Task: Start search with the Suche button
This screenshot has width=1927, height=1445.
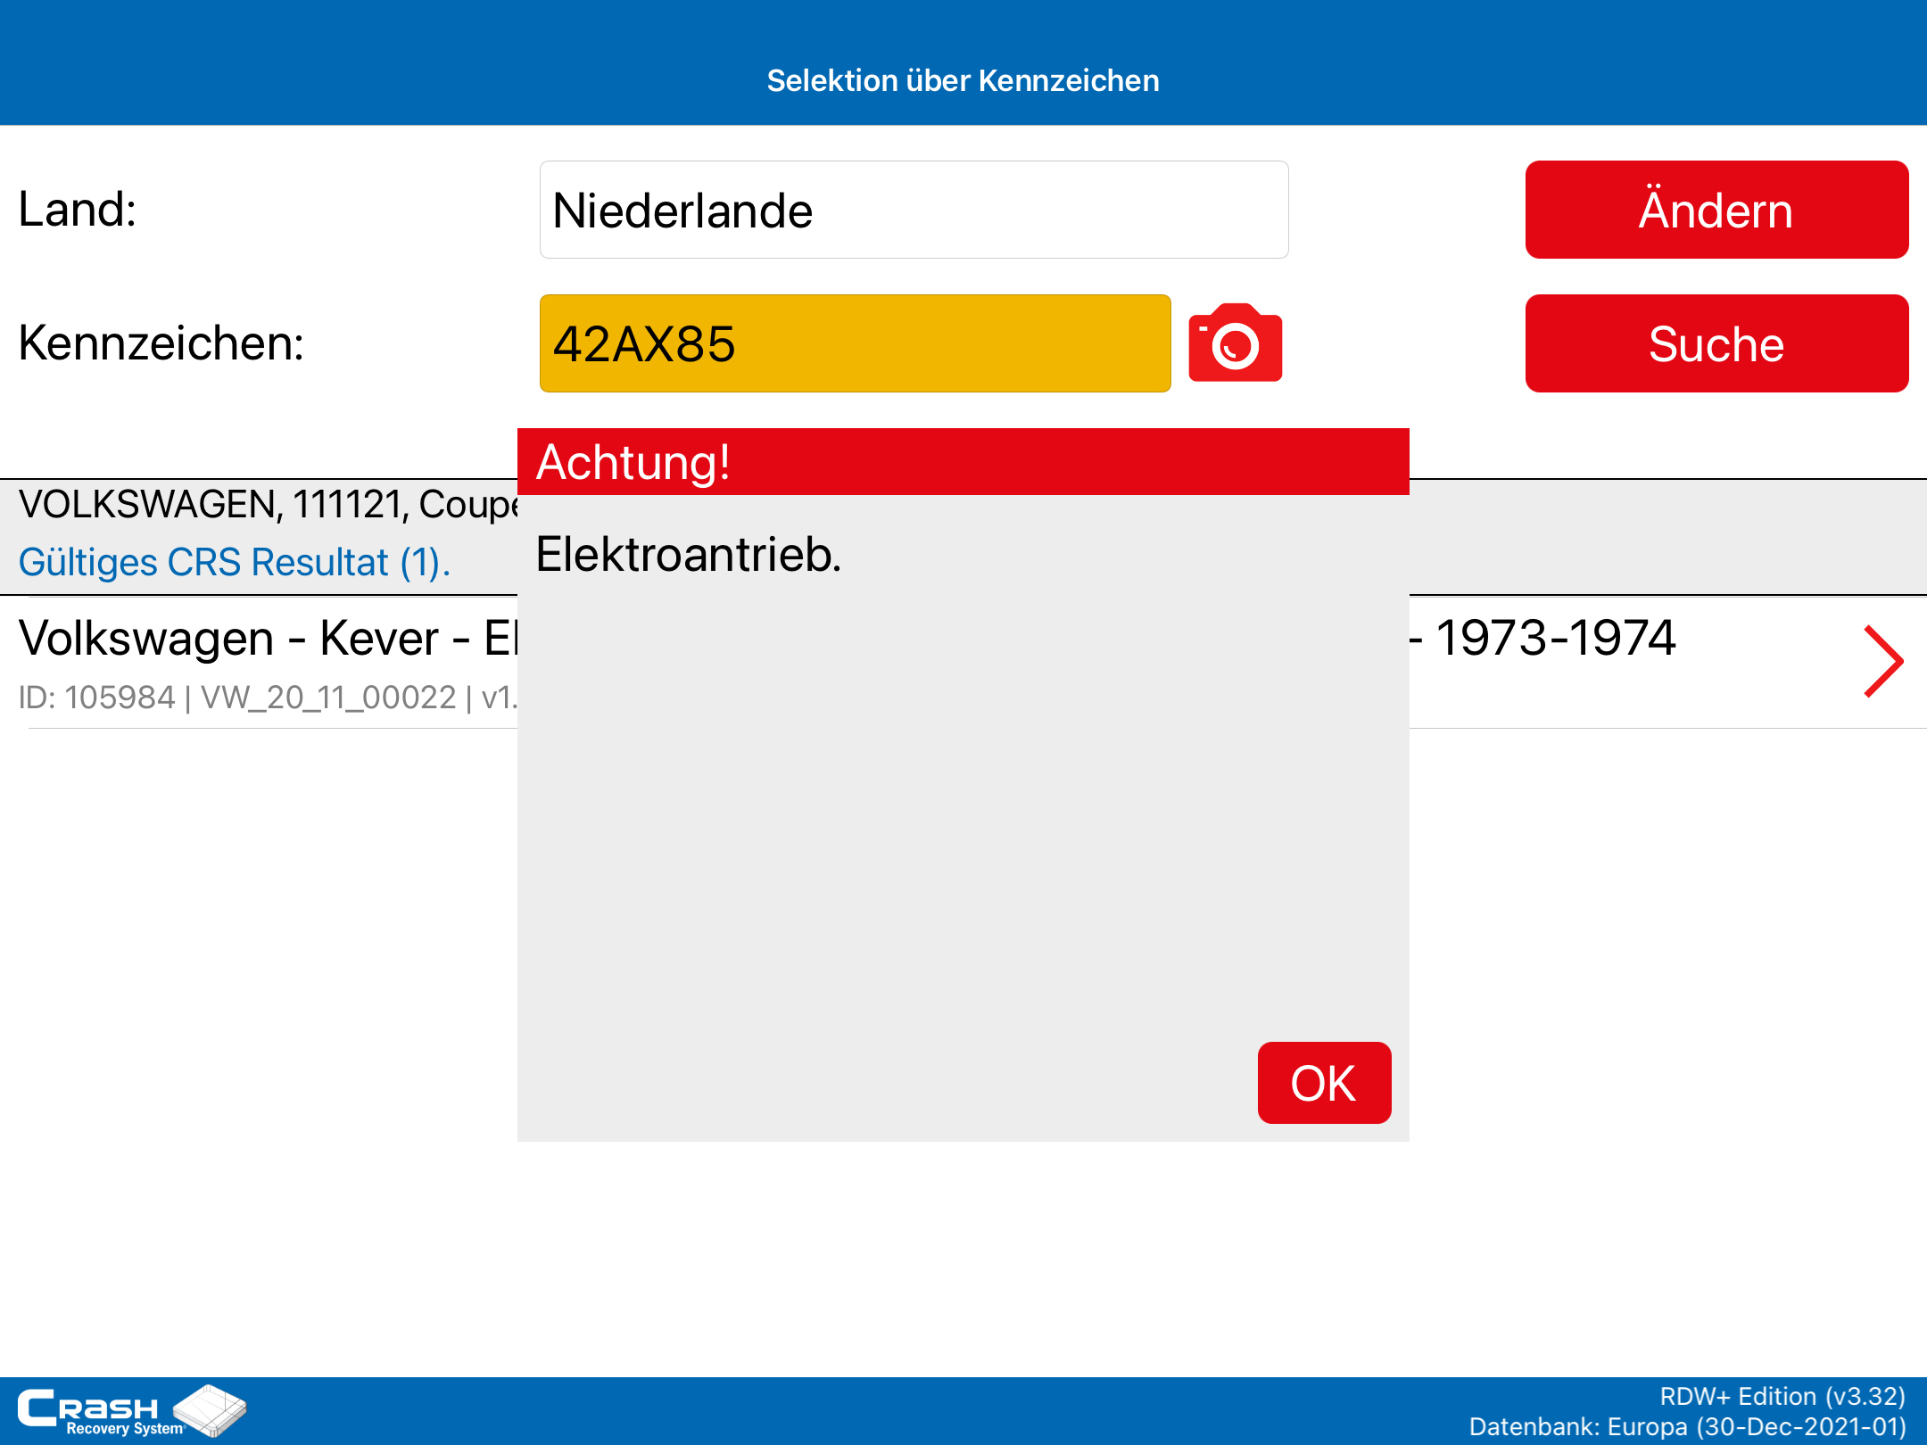Action: pos(1716,343)
